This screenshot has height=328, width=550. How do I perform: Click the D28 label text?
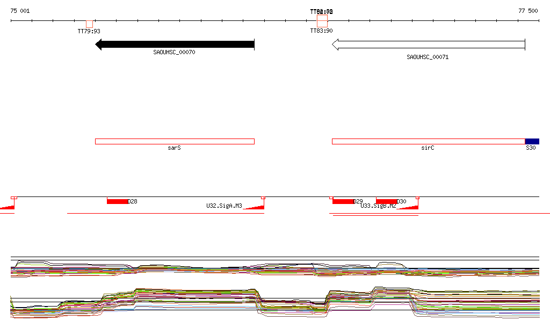click(133, 201)
